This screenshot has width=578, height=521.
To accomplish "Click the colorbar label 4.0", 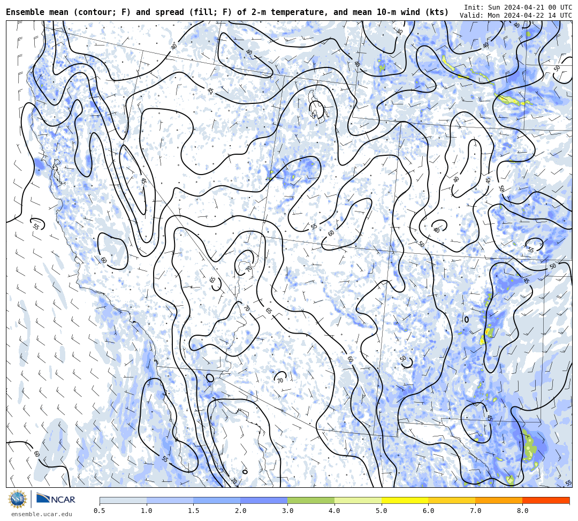I will (334, 511).
